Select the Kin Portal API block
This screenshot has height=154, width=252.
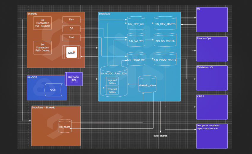pos(74,79)
